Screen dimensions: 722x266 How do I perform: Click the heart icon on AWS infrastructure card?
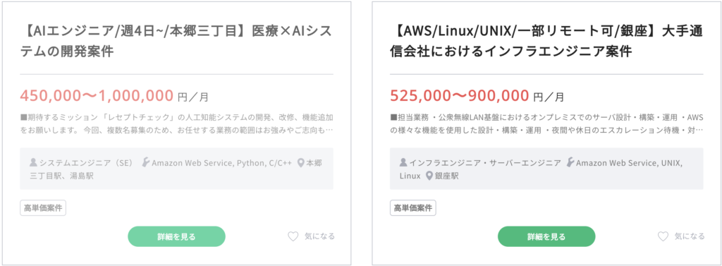coord(663,236)
